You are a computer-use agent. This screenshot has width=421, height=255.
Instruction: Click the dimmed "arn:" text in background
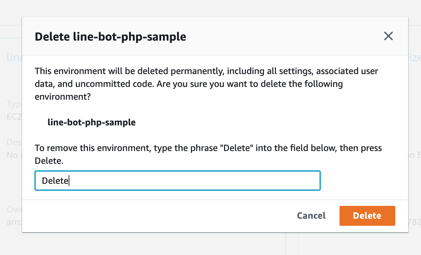[x=14, y=222]
